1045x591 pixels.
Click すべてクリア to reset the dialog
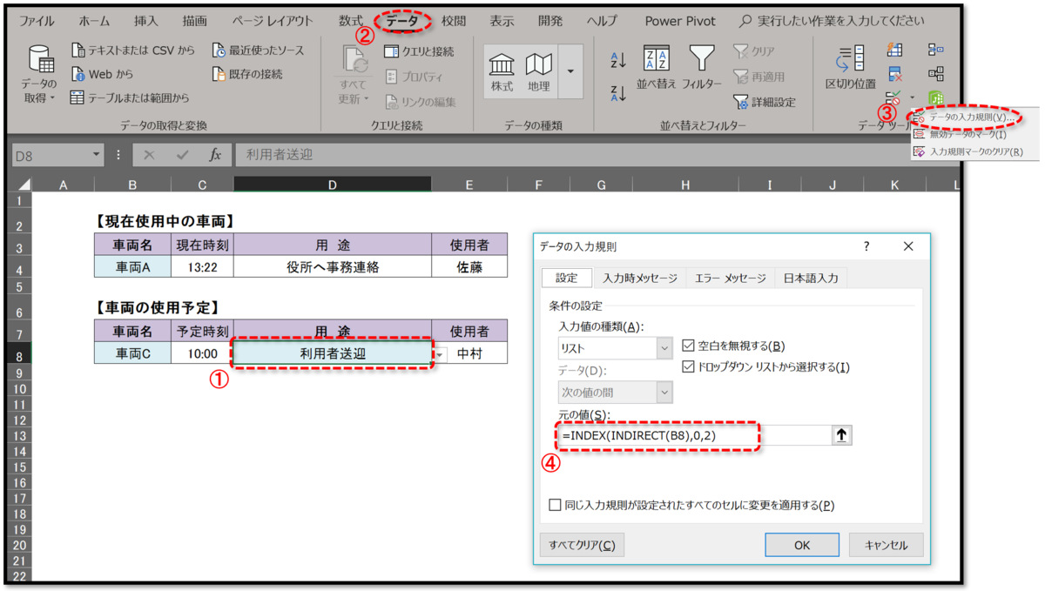582,544
